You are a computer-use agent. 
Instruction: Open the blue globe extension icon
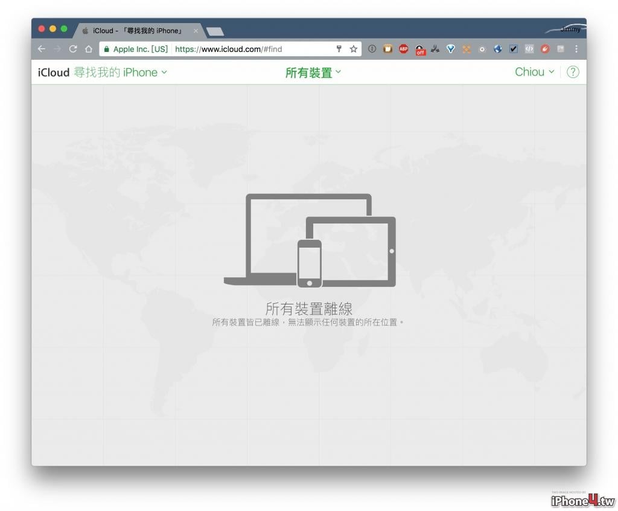[498, 49]
